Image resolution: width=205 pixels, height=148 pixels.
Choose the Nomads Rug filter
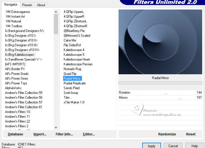pyautogui.click(x=72, y=69)
